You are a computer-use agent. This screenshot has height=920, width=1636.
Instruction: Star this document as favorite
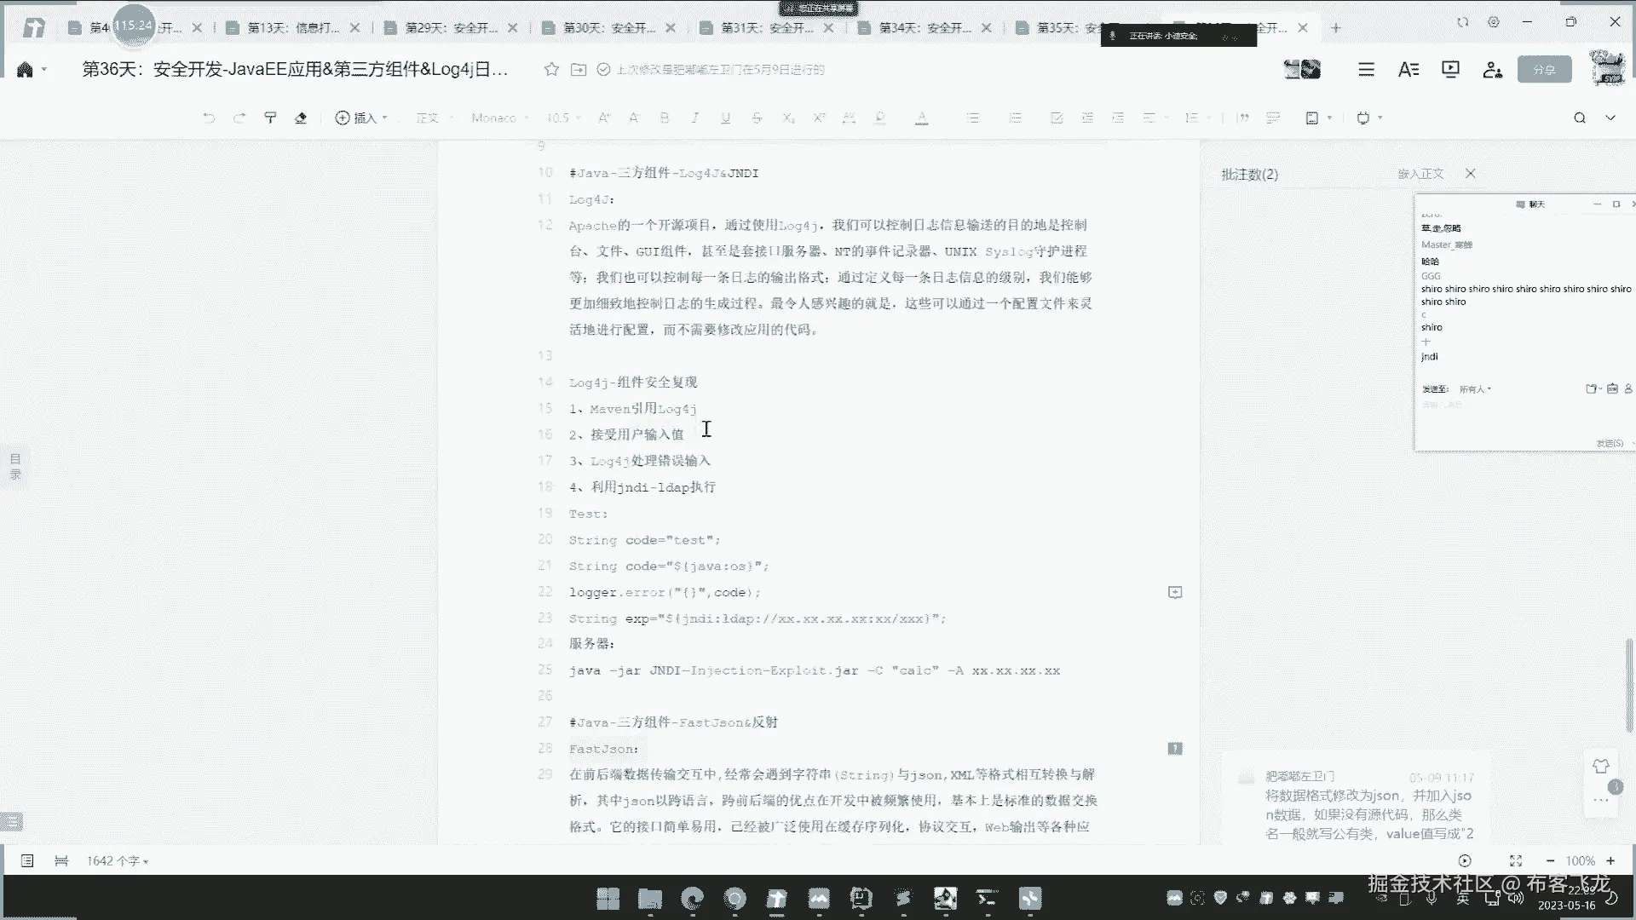[551, 70]
